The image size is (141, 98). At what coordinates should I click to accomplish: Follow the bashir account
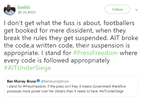click(117, 9)
